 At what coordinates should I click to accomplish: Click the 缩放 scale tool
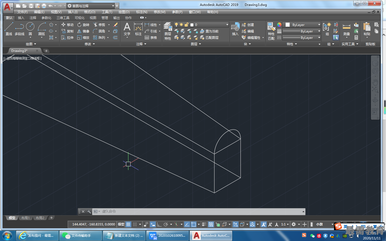pos(83,37)
